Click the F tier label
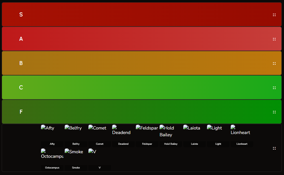The width and height of the screenshot is (284, 175). point(21,112)
